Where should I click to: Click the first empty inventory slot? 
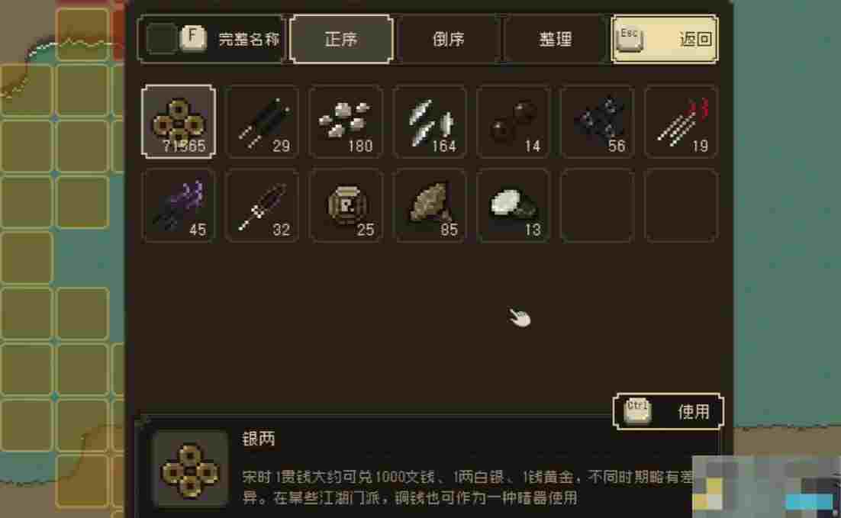coord(597,205)
